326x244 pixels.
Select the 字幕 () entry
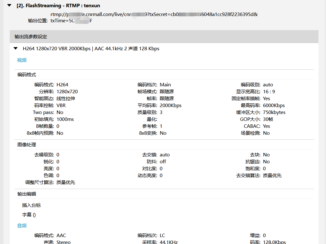(x=29, y=215)
